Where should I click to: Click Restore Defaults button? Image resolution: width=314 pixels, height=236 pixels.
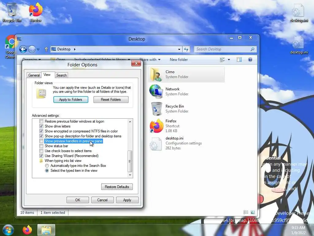tap(117, 187)
